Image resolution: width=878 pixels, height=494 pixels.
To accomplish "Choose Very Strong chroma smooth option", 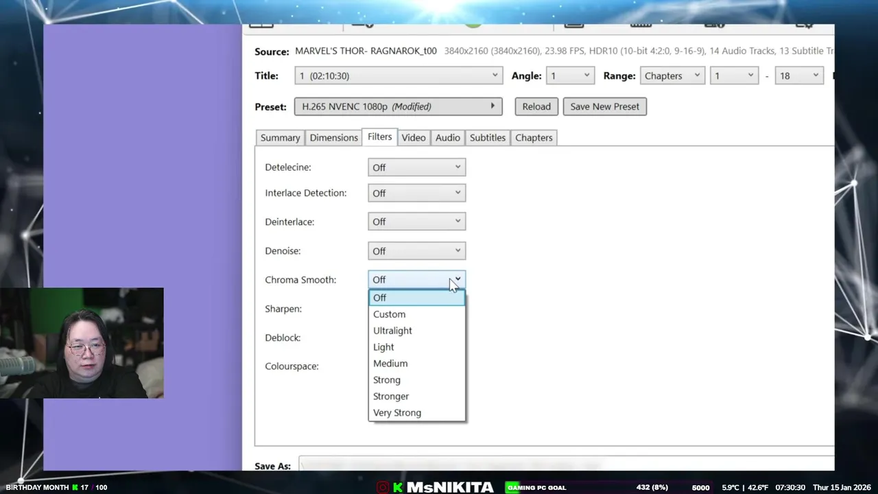I will coord(417,413).
